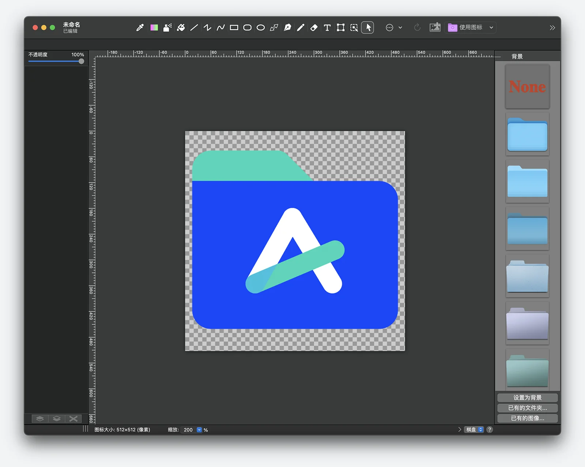This screenshot has width=585, height=467.
Task: Click the 图标大小: 512×512 status text
Action: point(122,430)
